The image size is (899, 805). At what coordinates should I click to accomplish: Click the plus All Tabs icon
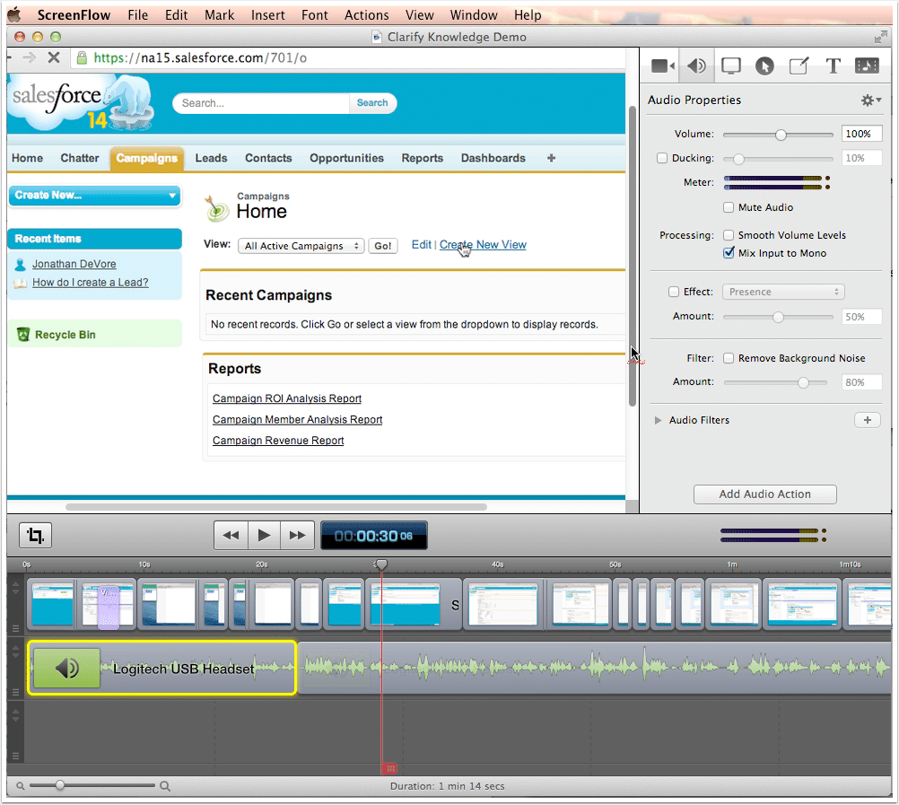point(551,158)
